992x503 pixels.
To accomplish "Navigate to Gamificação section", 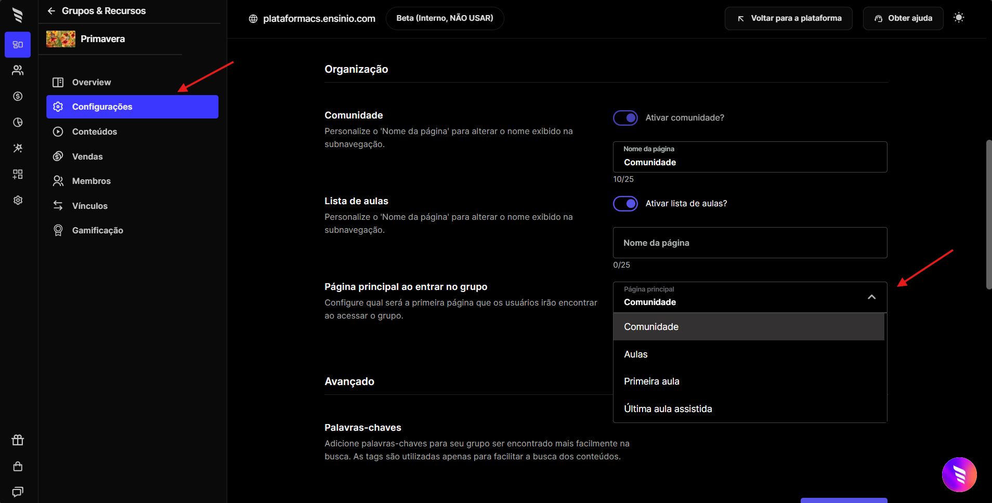I will tap(97, 230).
